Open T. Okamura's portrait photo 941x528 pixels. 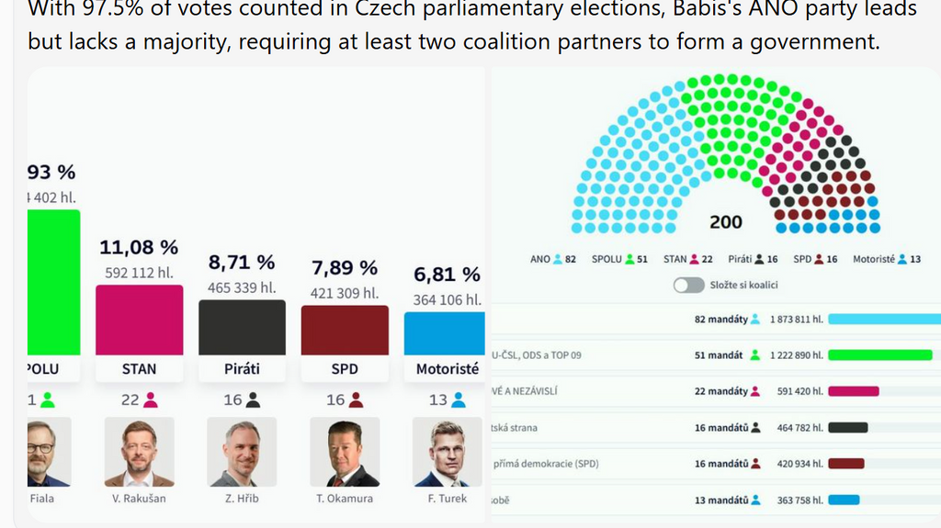345,452
